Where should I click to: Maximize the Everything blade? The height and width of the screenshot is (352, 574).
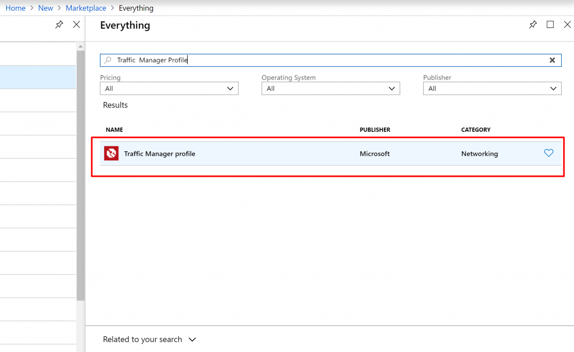550,25
